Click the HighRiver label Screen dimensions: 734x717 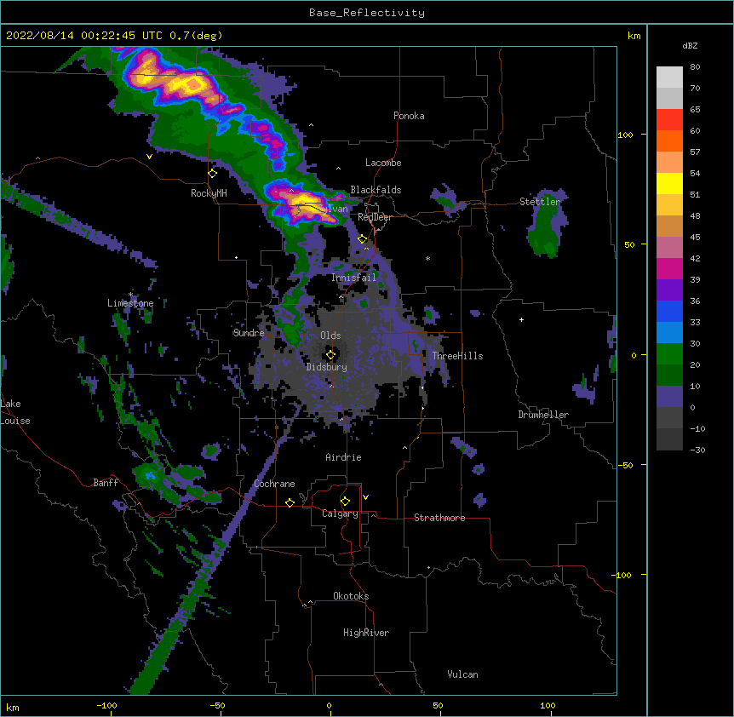366,633
